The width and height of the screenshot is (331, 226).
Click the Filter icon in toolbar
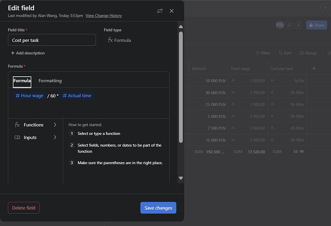257,53
